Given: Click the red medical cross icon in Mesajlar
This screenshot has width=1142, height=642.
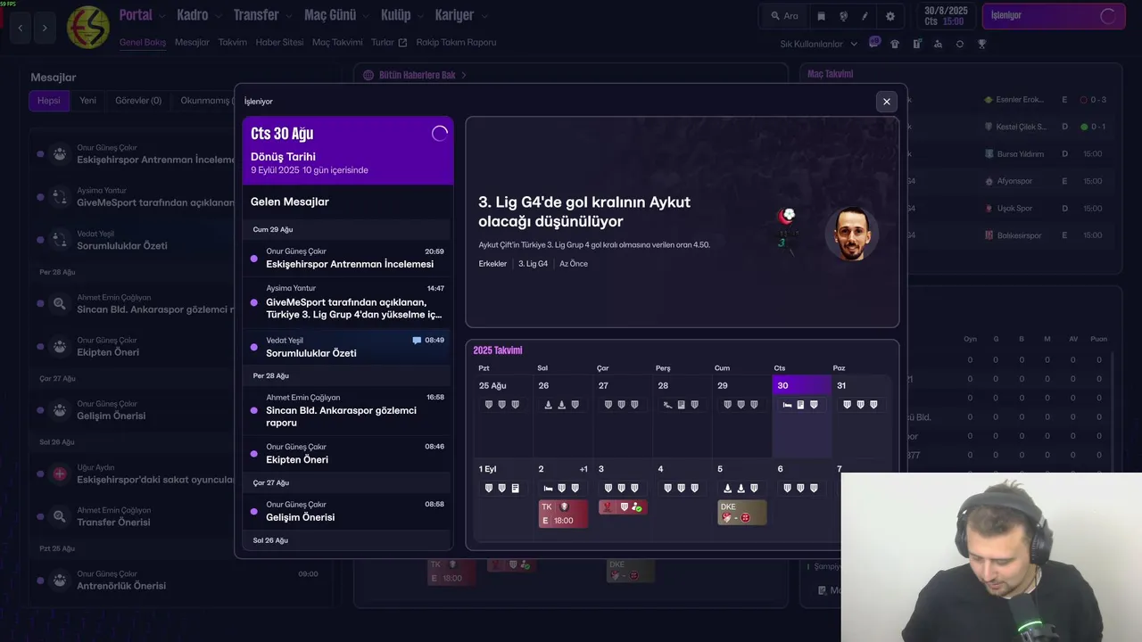Looking at the screenshot, I should tap(59, 473).
